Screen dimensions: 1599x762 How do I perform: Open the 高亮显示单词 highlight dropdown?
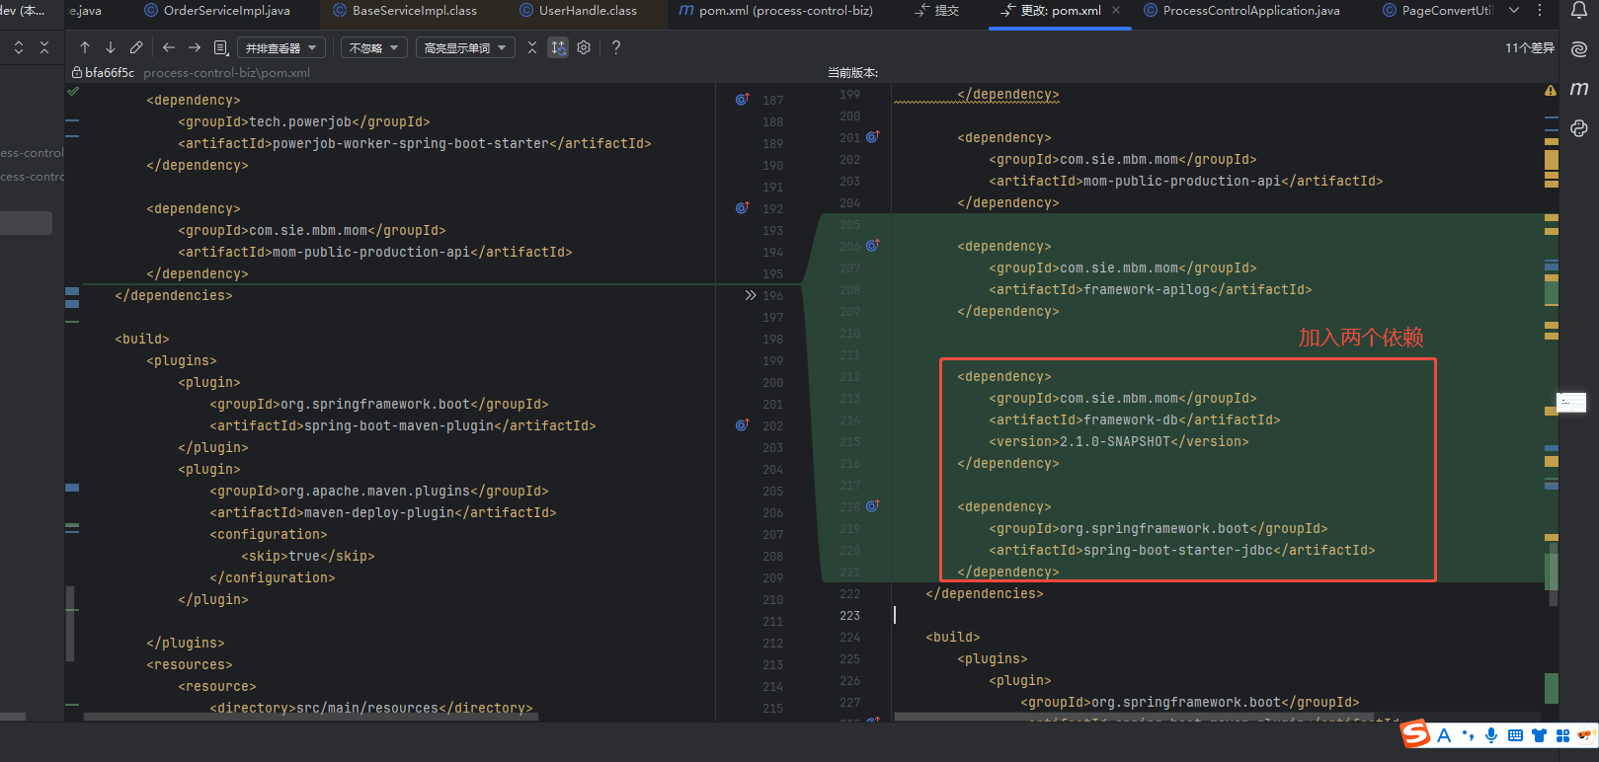pos(464,47)
